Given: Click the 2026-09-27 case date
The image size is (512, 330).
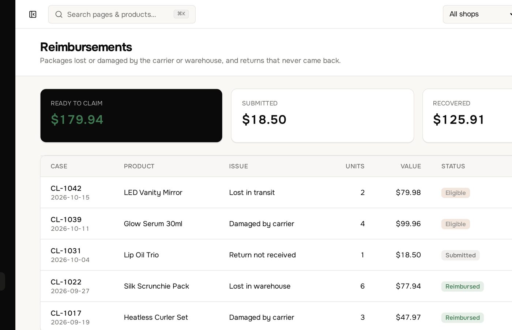Looking at the screenshot, I should (70, 291).
